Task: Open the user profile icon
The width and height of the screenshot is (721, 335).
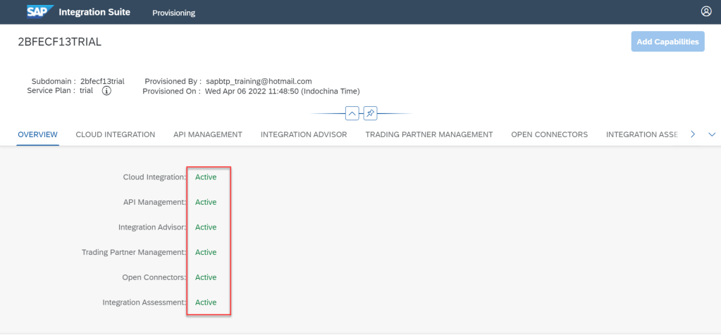Action: (706, 12)
